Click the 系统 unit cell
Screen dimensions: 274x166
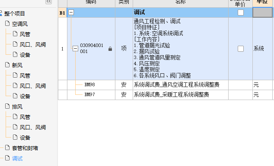point(262,49)
